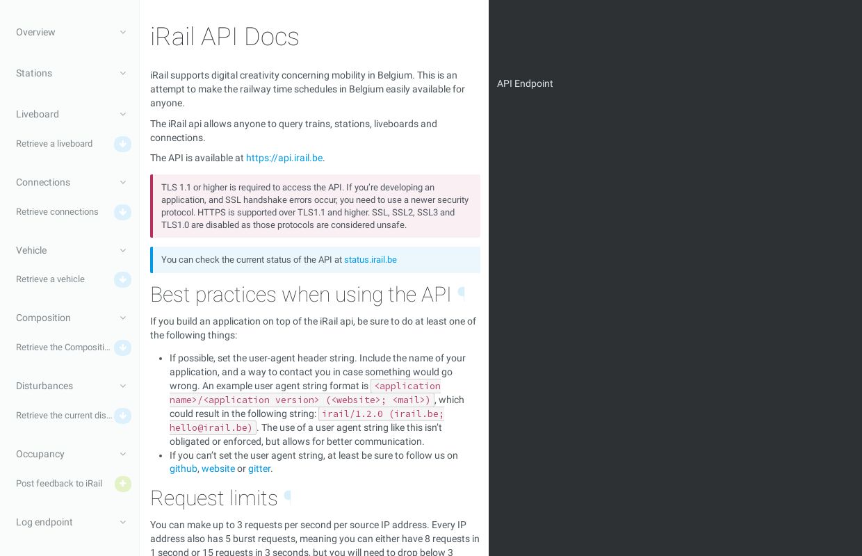Collapse the Liveboard section chevron
This screenshot has height=556, width=862.
[x=123, y=114]
